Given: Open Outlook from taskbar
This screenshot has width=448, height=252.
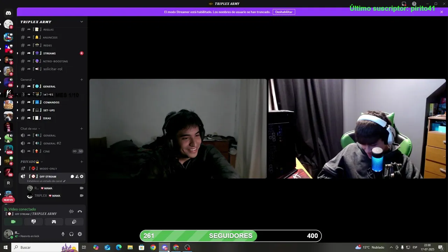Looking at the screenshot, I should [x=107, y=247].
